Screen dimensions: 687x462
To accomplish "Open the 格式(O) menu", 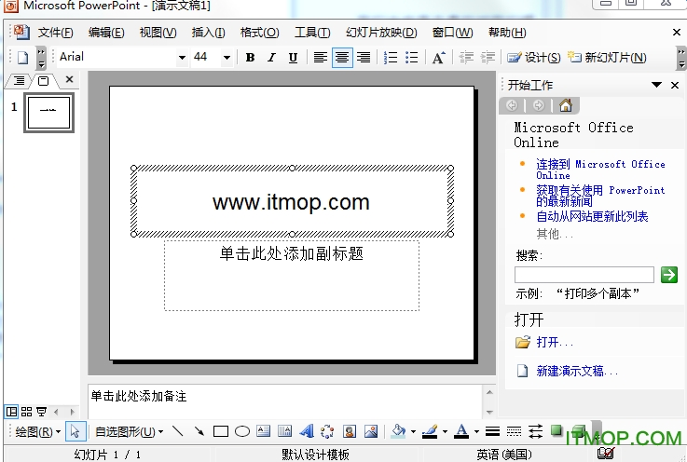I will (x=260, y=33).
